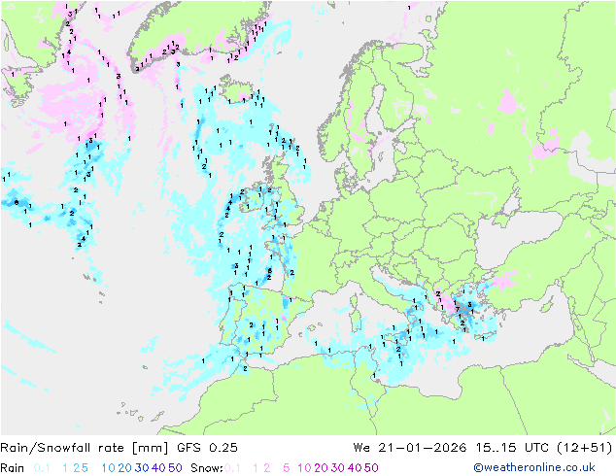Click the date text "We 21-01-2026"
This screenshot has height=476, width=616.
click(x=410, y=448)
